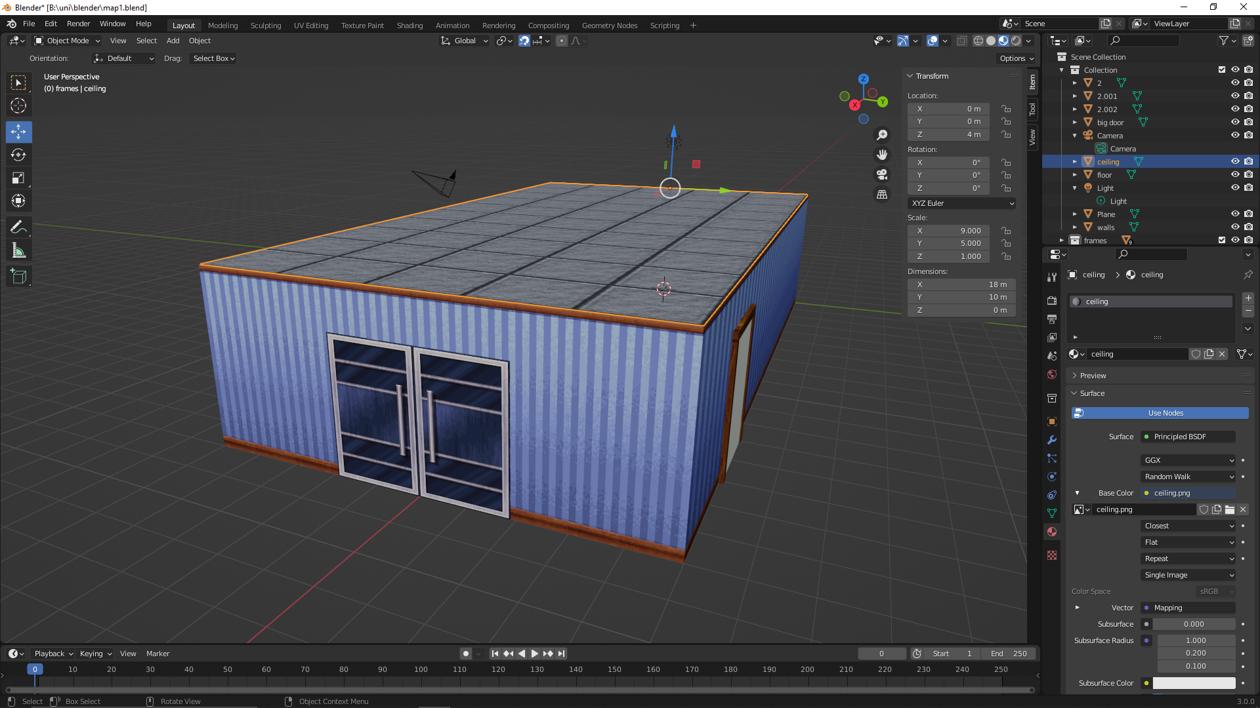Open the Object properties tab
This screenshot has width=1260, height=708.
pyautogui.click(x=1052, y=422)
